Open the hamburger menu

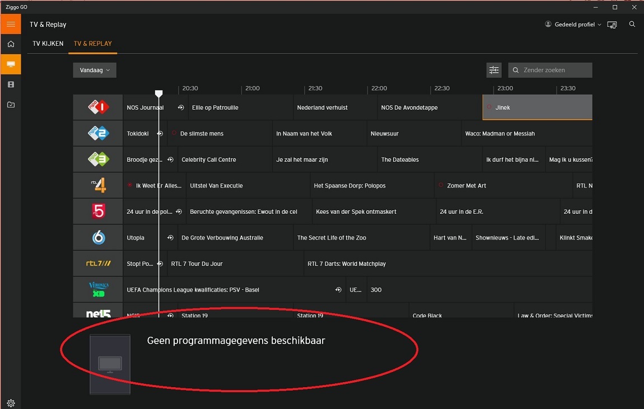tap(11, 24)
